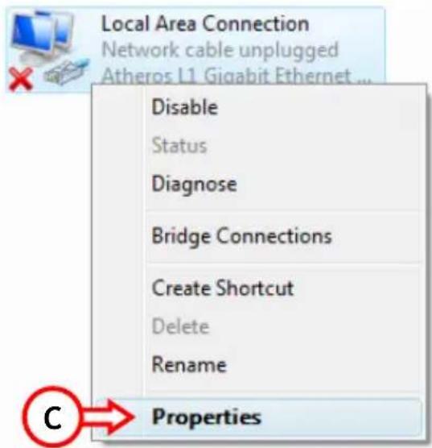Click the greyed-out Status menu entry

179,145
